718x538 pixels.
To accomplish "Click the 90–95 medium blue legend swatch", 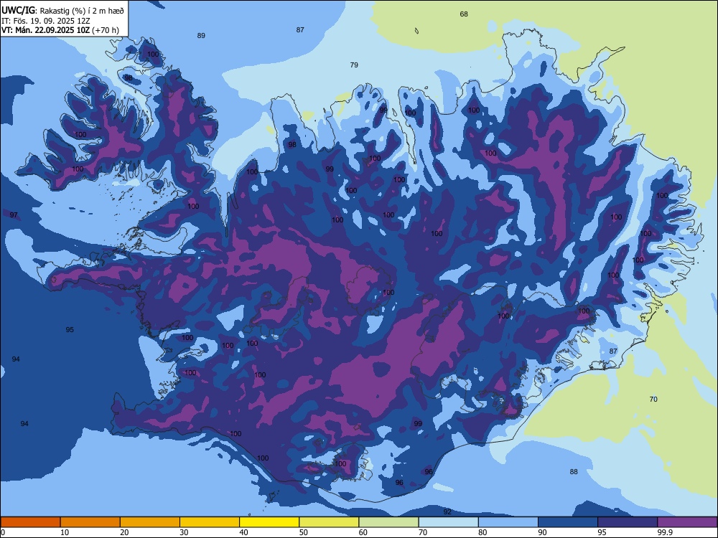I will (568, 522).
